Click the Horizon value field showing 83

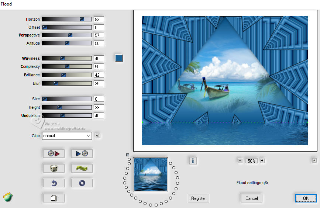pyautogui.click(x=99, y=19)
